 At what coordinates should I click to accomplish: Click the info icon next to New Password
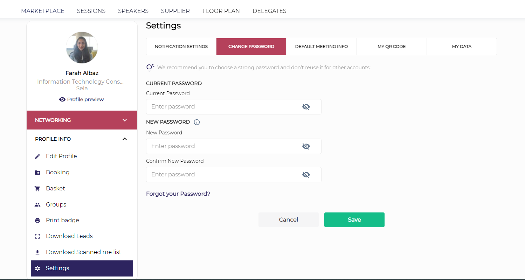coord(197,122)
